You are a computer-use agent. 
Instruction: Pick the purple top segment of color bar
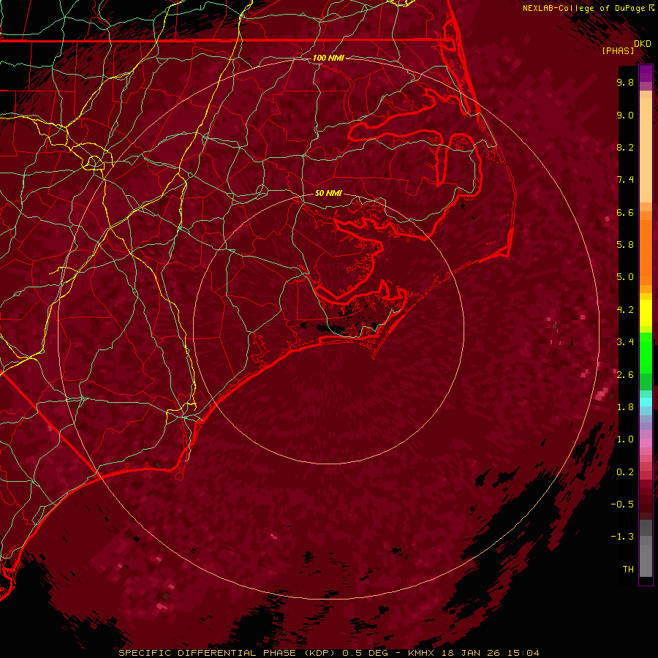click(646, 74)
